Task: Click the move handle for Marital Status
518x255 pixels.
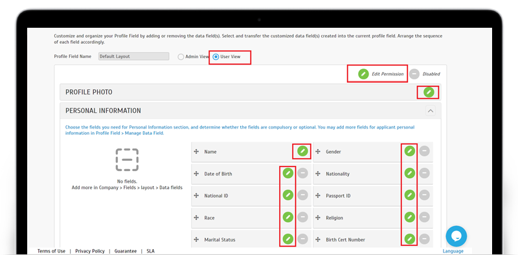Action: [x=196, y=240]
